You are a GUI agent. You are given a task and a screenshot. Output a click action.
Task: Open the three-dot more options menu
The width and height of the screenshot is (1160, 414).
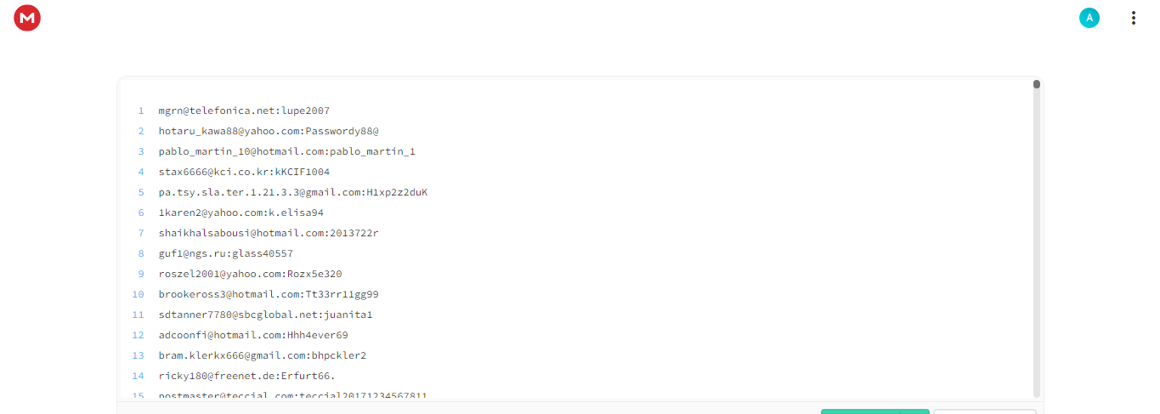click(x=1134, y=18)
